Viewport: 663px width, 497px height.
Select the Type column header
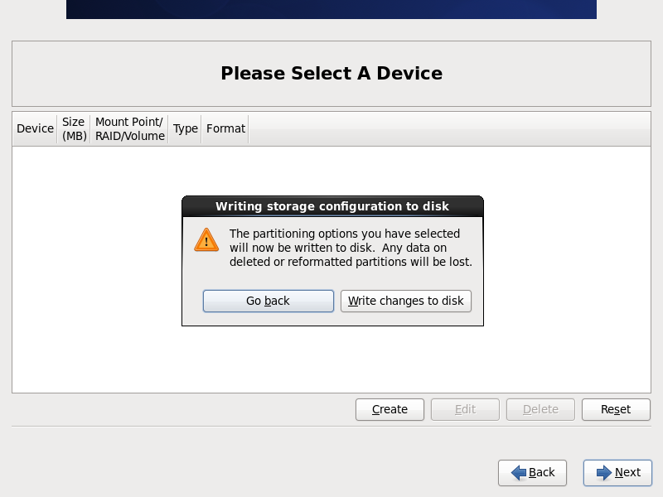coord(185,128)
